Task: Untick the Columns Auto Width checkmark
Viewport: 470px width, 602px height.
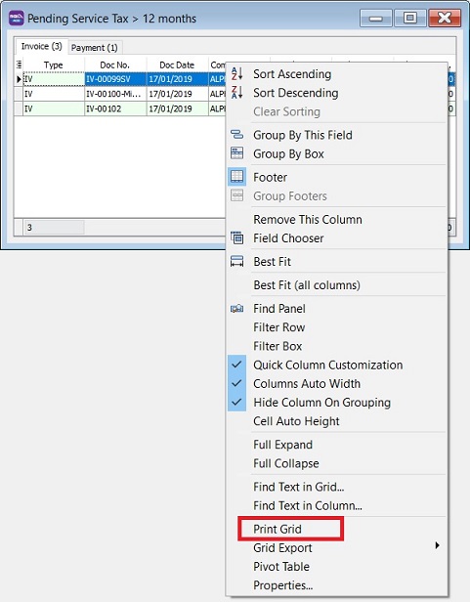Action: pyautogui.click(x=236, y=383)
